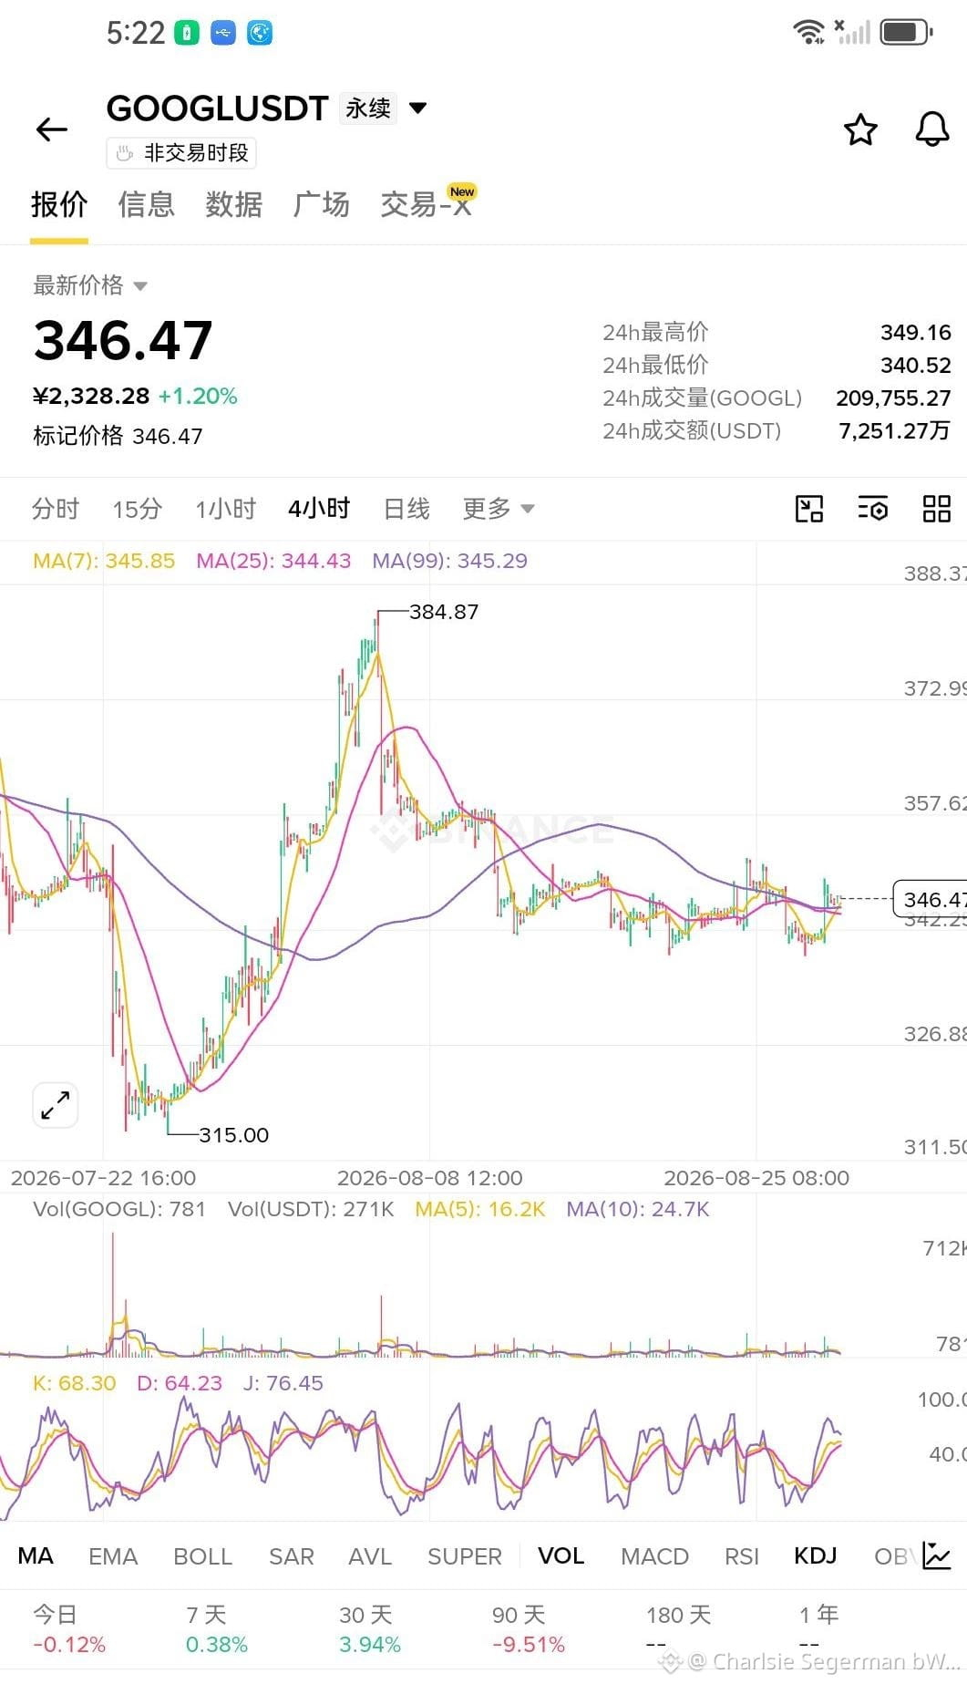Tap the globe notification icon in status bar
This screenshot has width=967, height=1684.
coord(260,33)
